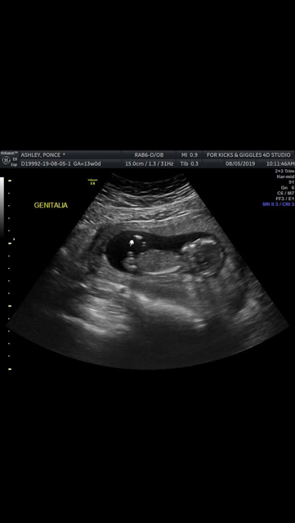Click the MI 0.9 indicator
This screenshot has width=295, height=523.
[190, 155]
